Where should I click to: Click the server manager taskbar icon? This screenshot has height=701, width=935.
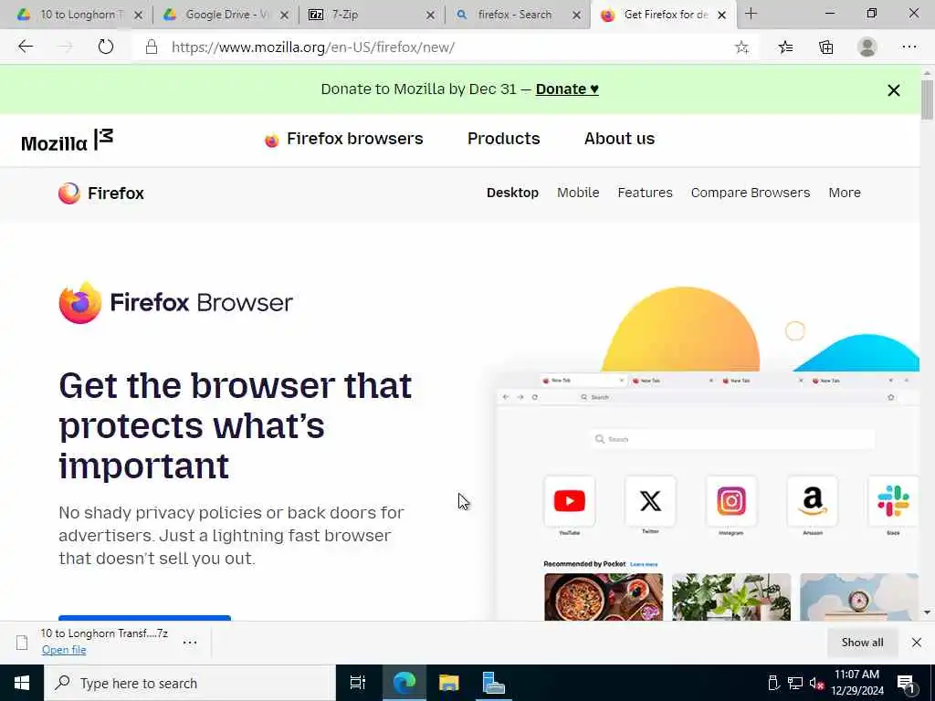coord(493,683)
